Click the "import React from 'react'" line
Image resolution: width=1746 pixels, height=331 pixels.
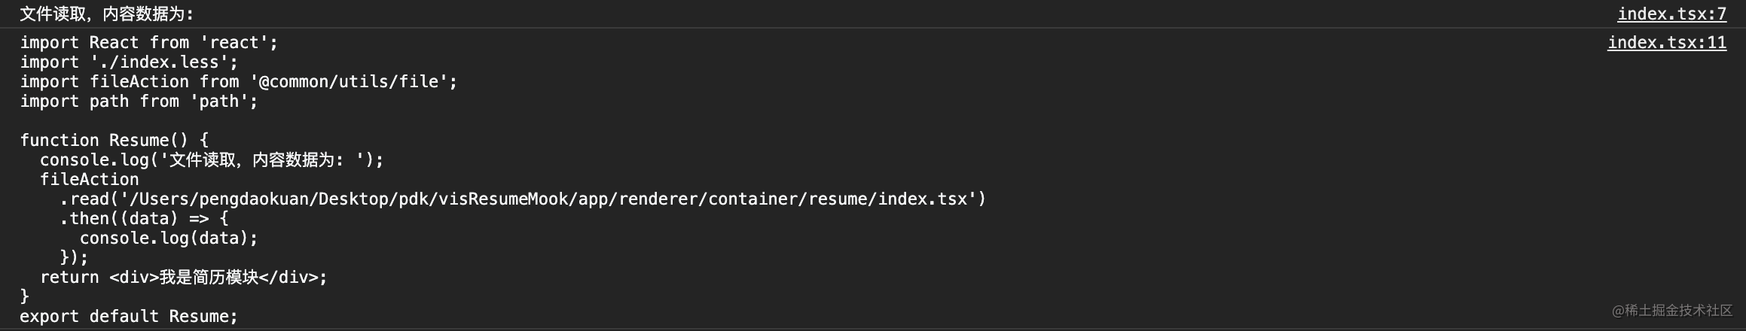[148, 43]
